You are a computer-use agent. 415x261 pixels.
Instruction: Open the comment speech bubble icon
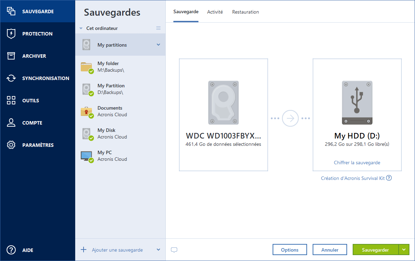(174, 250)
